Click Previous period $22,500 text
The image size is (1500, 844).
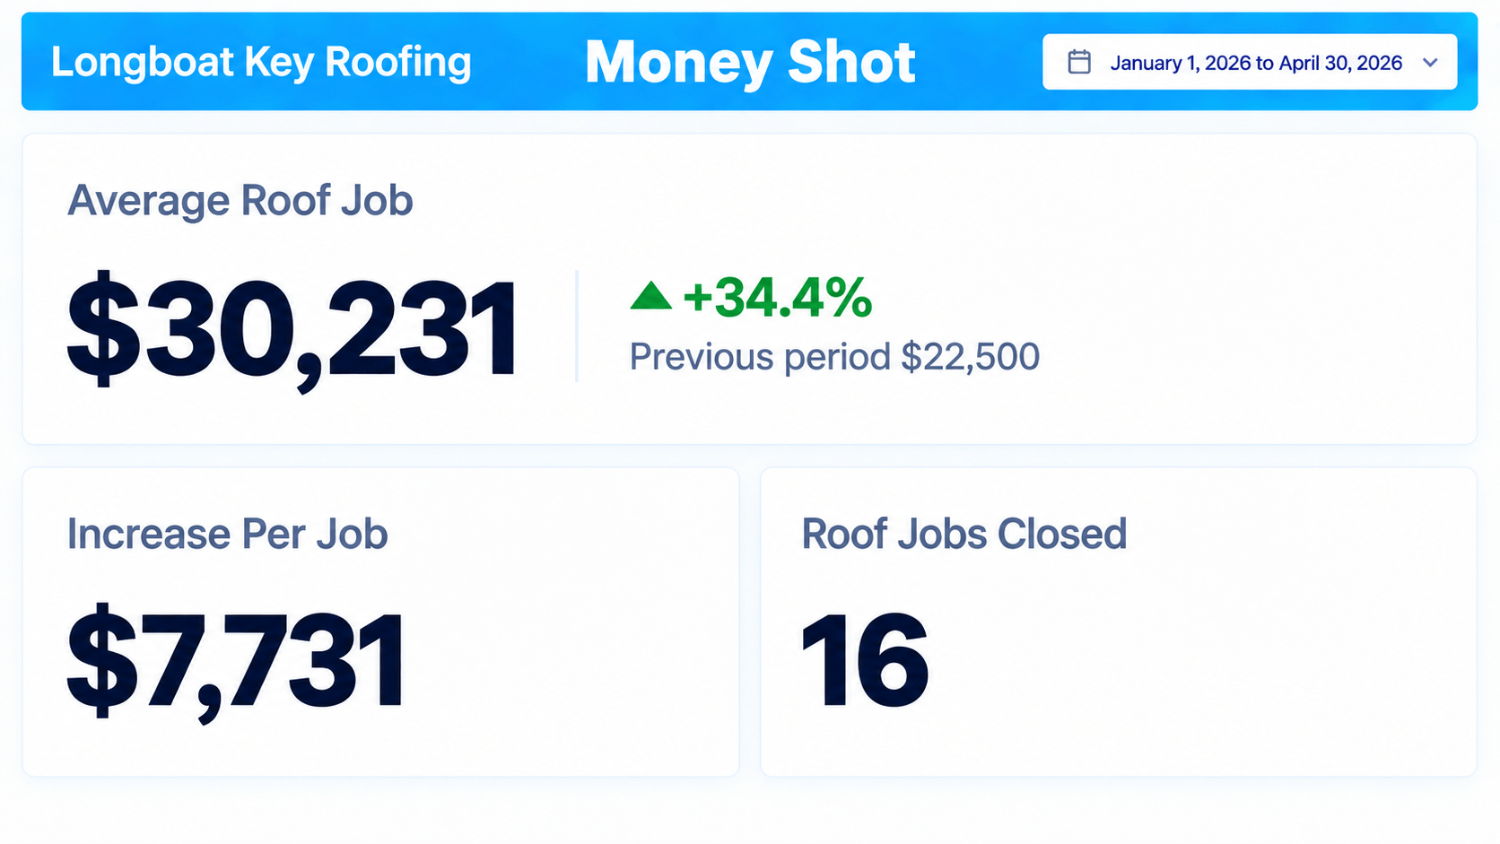click(834, 357)
